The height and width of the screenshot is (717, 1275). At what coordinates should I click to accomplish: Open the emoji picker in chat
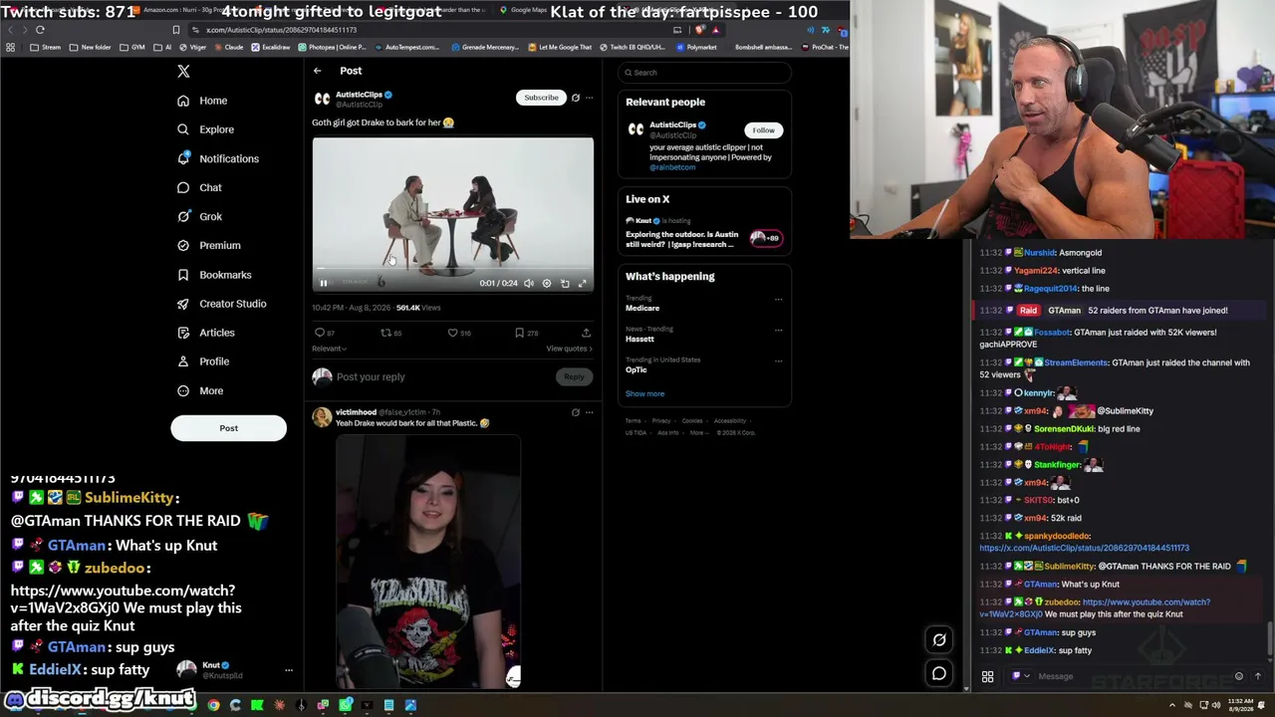click(x=1239, y=677)
